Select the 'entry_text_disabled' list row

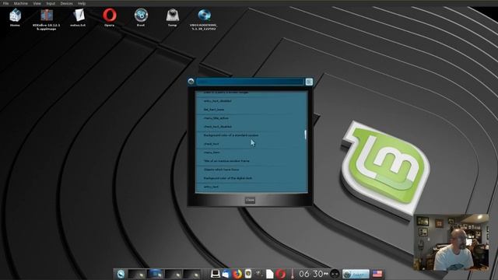click(251, 101)
